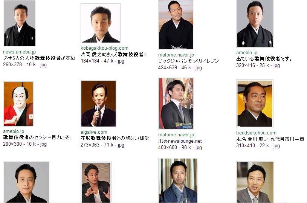Open bottom-row thumbnail of man in blue kimono
The width and height of the screenshot is (307, 203).
pyautogui.click(x=178, y=180)
